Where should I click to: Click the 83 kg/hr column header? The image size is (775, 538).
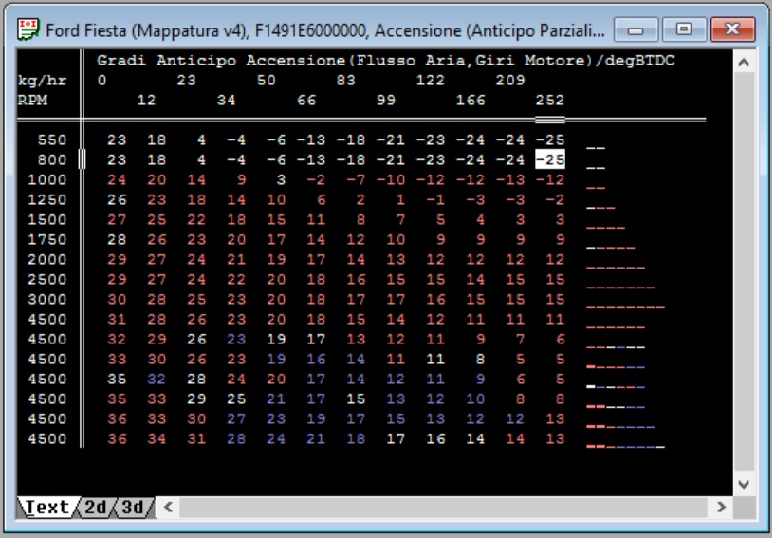point(345,80)
